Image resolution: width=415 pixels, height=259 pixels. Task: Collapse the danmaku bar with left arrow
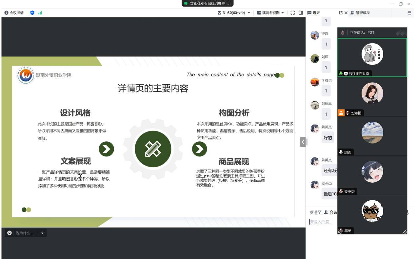[42, 233]
